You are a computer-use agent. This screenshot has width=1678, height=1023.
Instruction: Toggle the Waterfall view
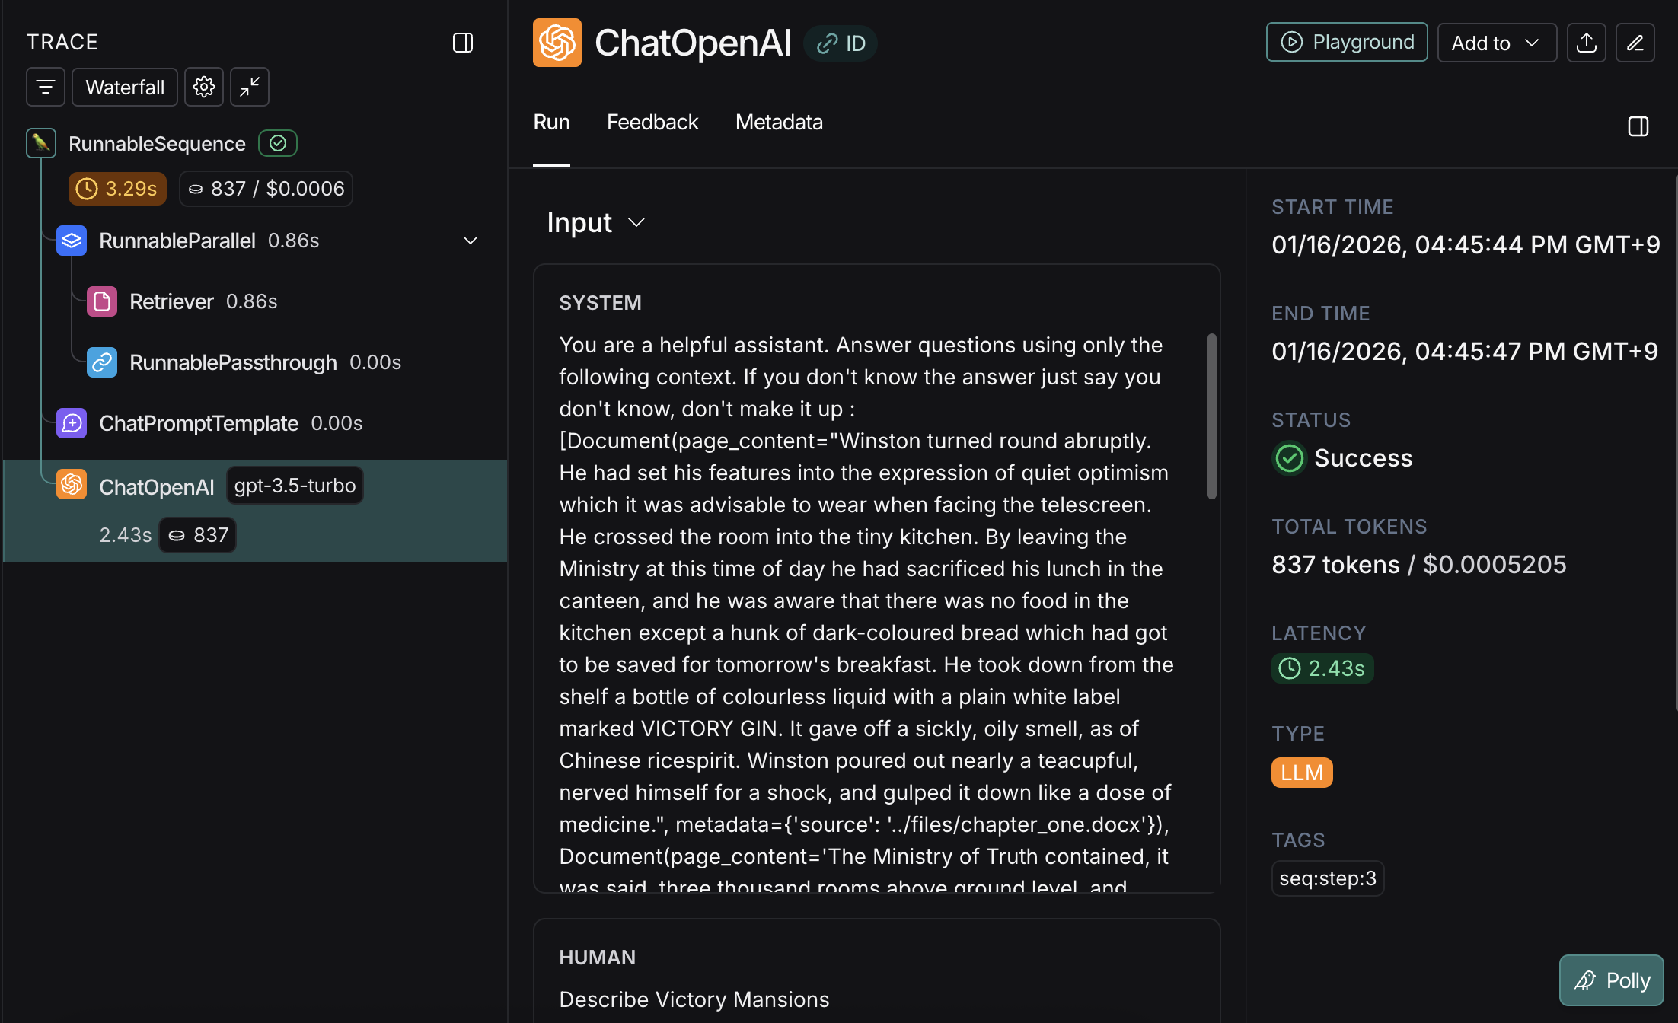coord(125,88)
